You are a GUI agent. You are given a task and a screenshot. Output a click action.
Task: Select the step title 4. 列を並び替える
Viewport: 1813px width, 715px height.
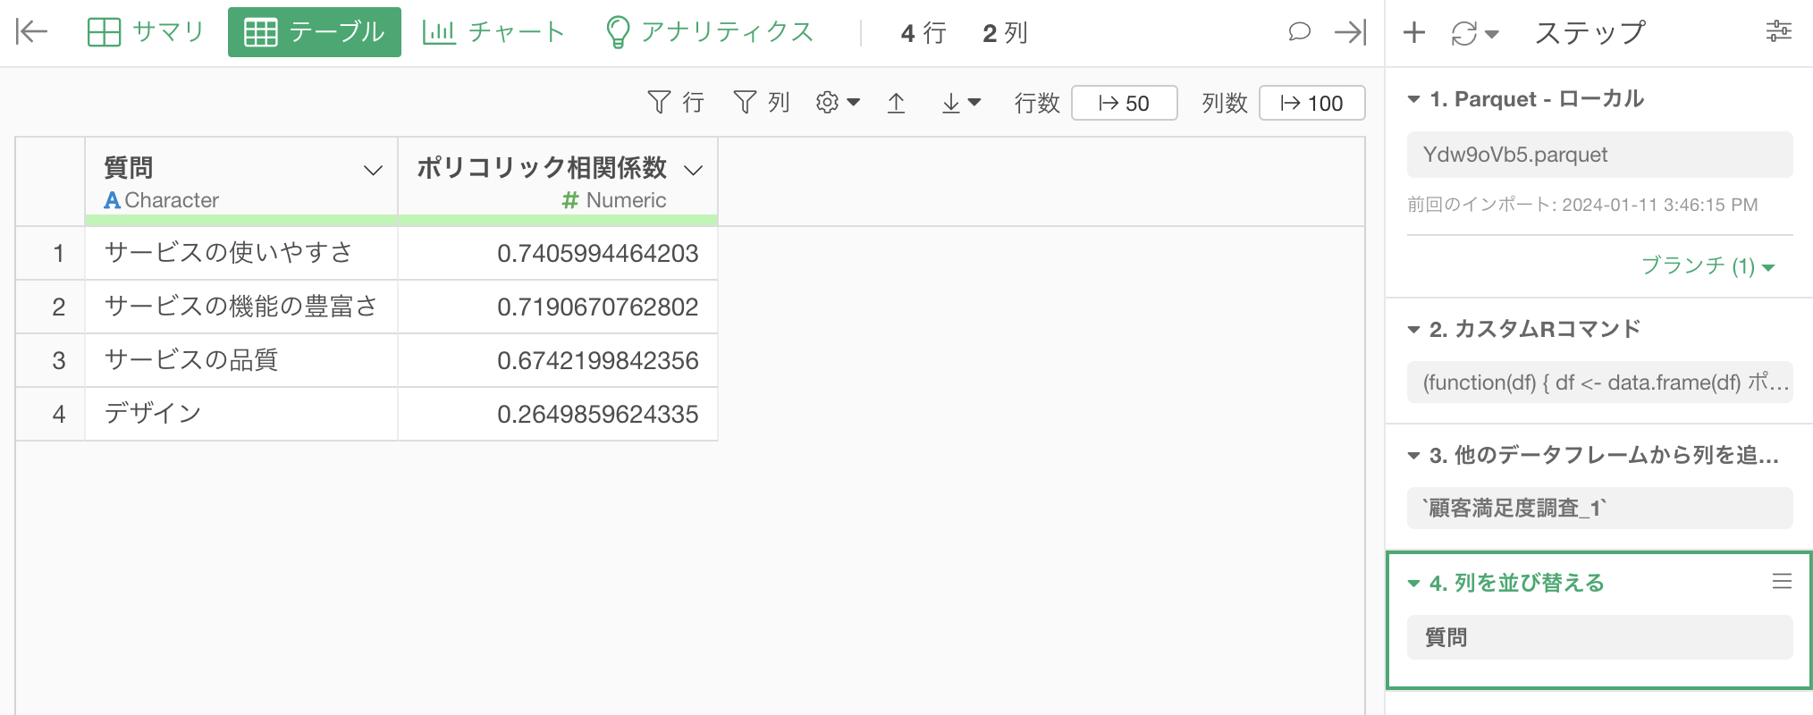pyautogui.click(x=1517, y=583)
